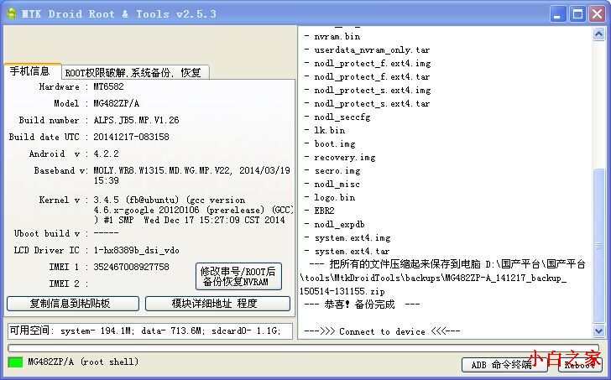The height and width of the screenshot is (380, 611).
Task: Maximize the MTK Droid Tools window
Action: click(578, 14)
